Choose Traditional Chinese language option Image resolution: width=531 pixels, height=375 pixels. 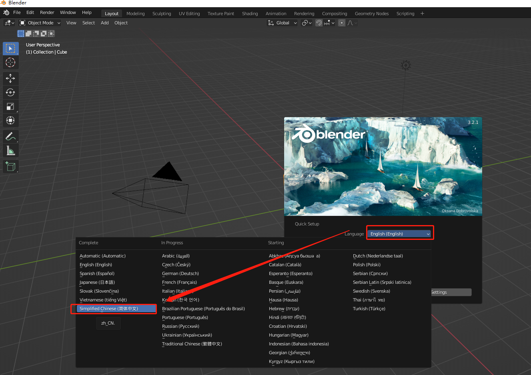click(192, 344)
